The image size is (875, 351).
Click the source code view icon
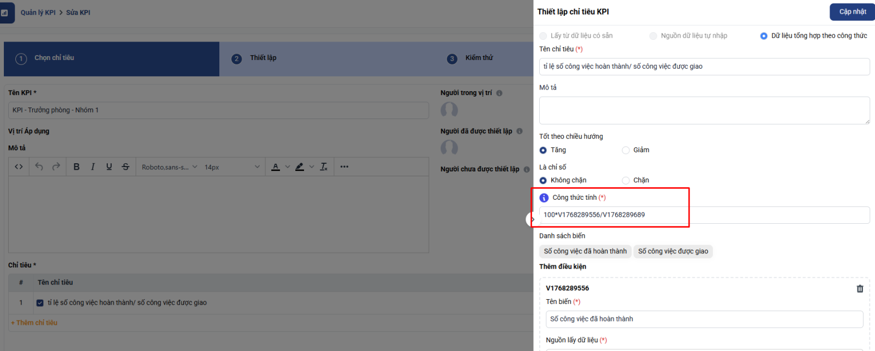[x=19, y=167]
